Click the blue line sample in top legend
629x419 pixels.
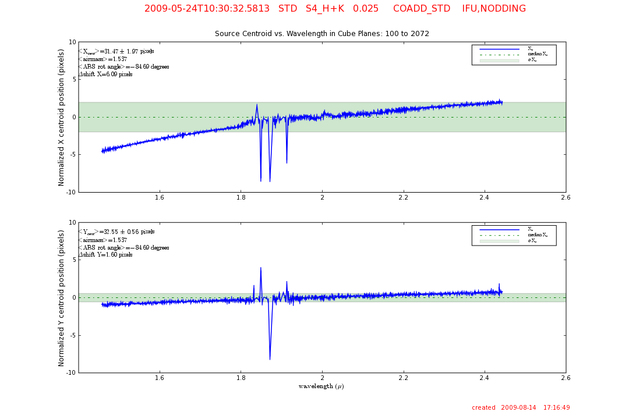coord(499,49)
